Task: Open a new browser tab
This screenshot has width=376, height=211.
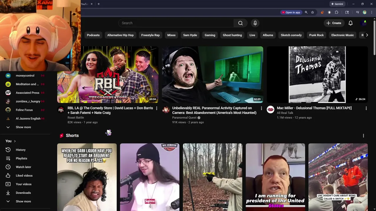Action: 99,4
